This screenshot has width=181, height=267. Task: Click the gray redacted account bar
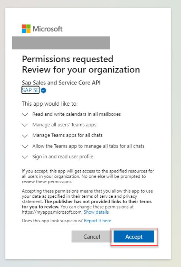(61, 43)
